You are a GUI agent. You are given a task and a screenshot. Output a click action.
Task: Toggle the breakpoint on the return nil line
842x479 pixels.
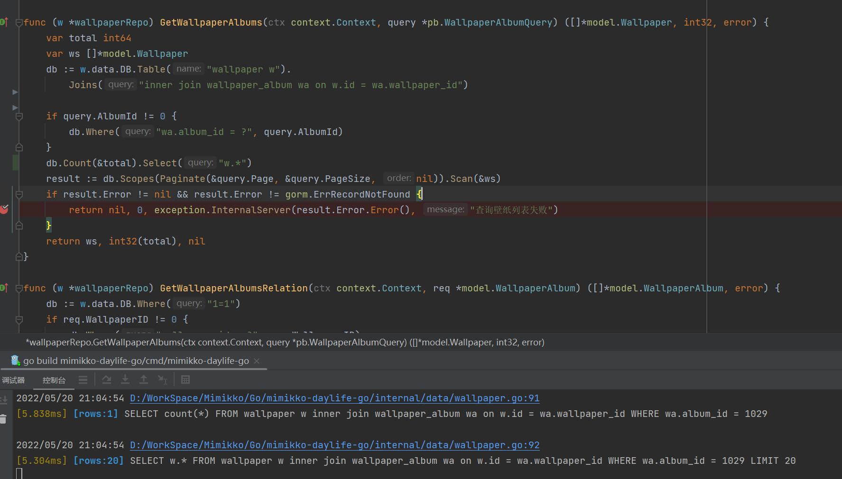click(4, 209)
